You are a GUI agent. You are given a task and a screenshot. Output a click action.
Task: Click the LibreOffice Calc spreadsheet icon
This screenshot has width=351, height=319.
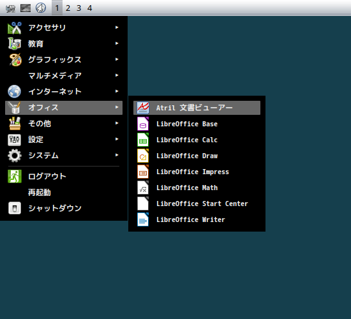coord(143,140)
